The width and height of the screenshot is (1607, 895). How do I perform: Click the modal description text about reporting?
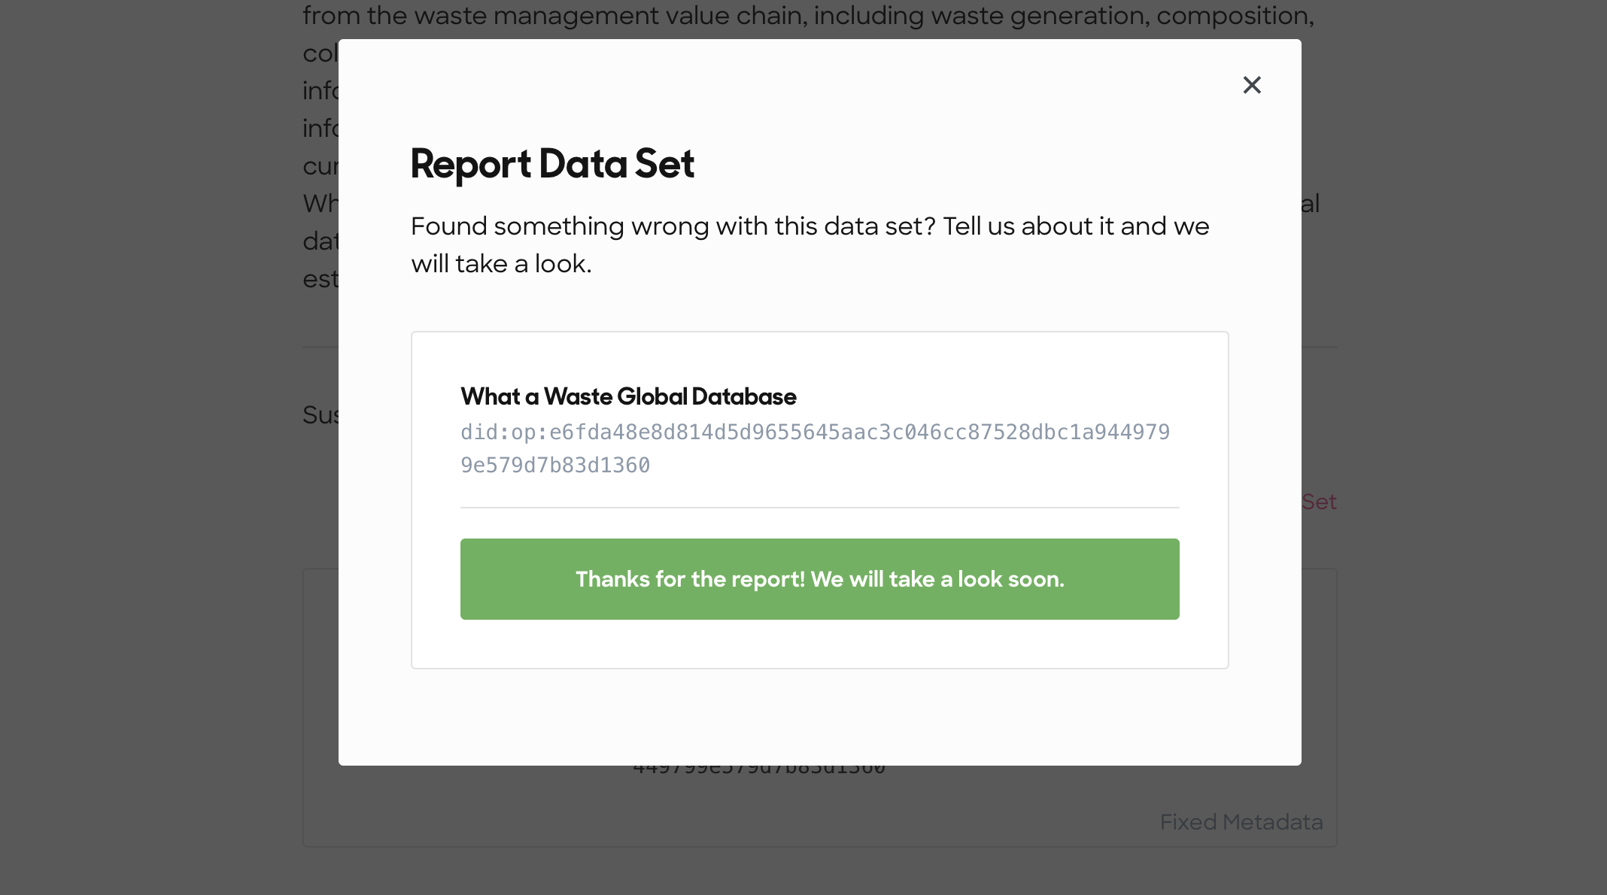[x=810, y=244]
